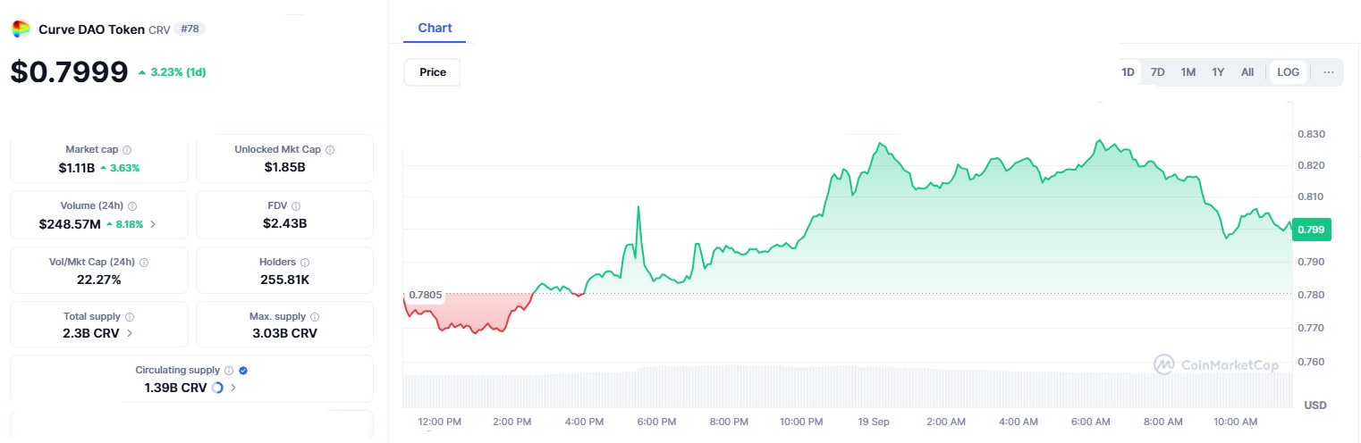Select the Price chart button

click(433, 72)
